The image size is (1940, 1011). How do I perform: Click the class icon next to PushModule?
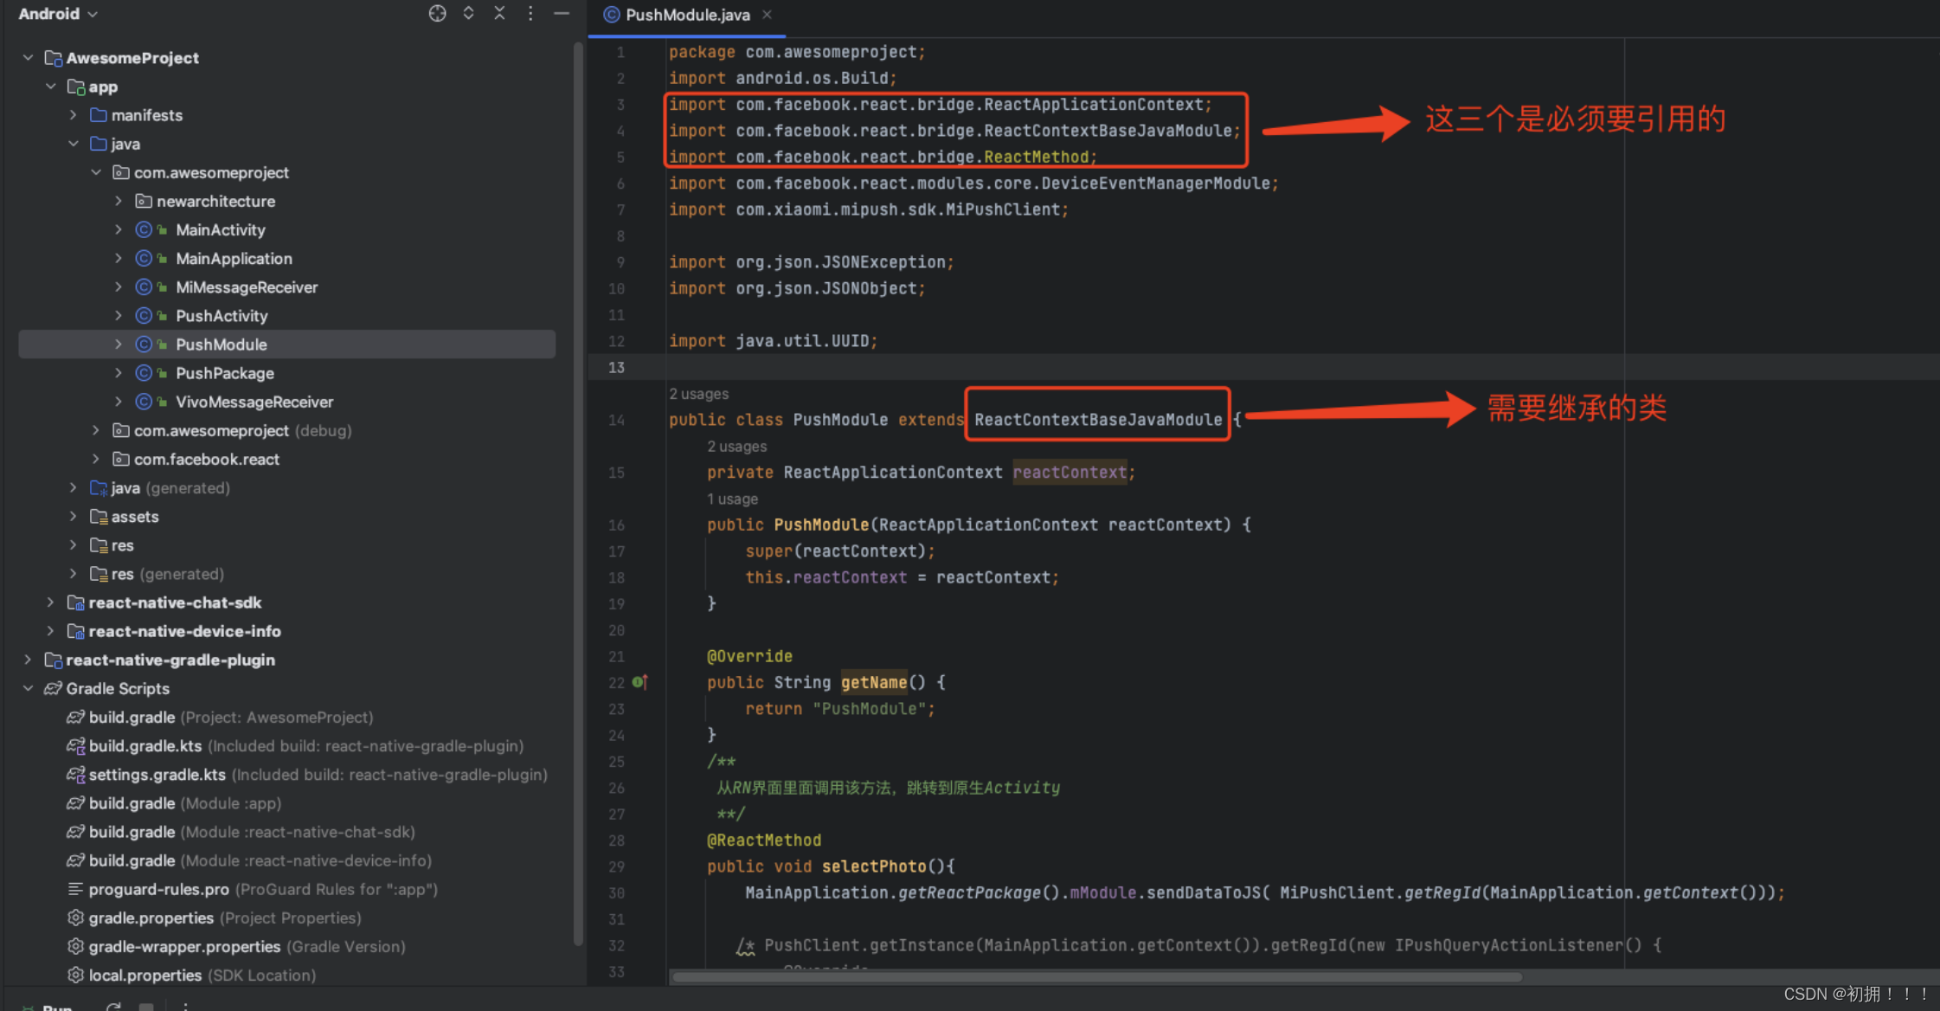[144, 344]
